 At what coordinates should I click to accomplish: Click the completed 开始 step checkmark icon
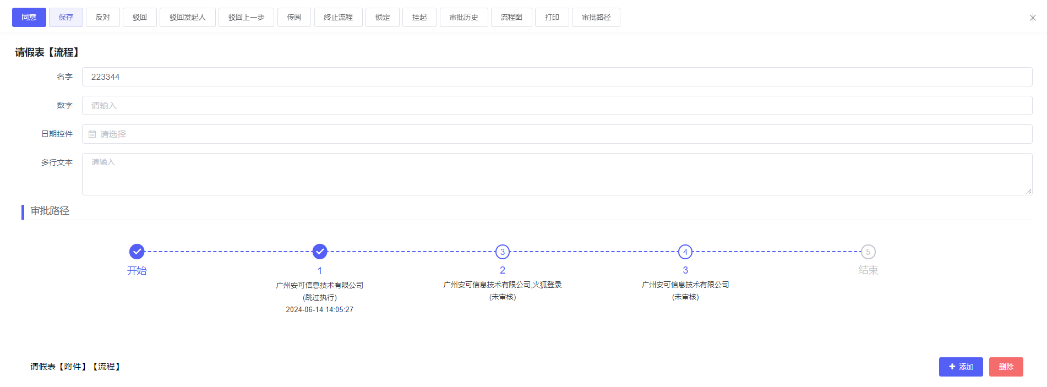coord(137,252)
